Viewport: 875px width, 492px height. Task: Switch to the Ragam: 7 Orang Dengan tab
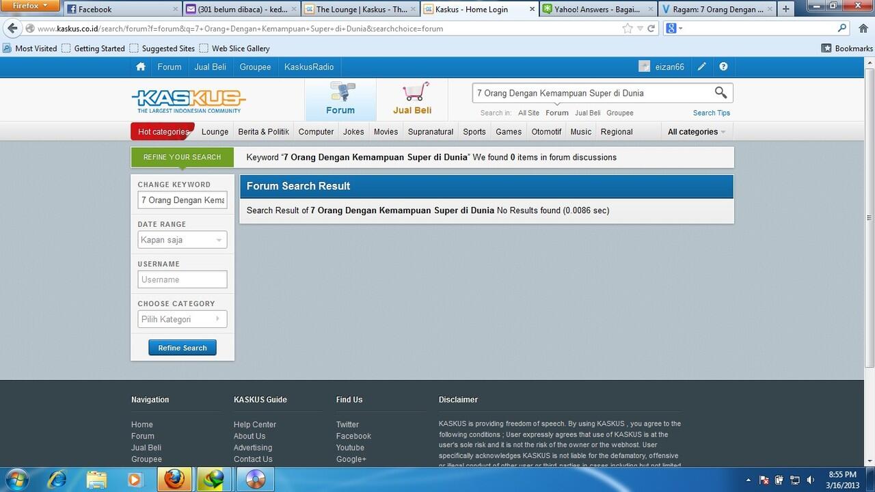click(717, 10)
